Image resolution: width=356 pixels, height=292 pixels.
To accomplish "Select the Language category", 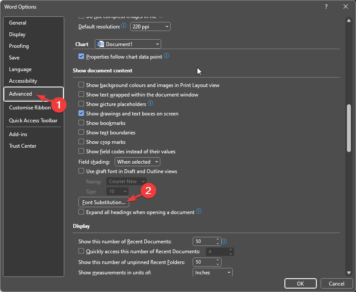I will click(x=34, y=69).
